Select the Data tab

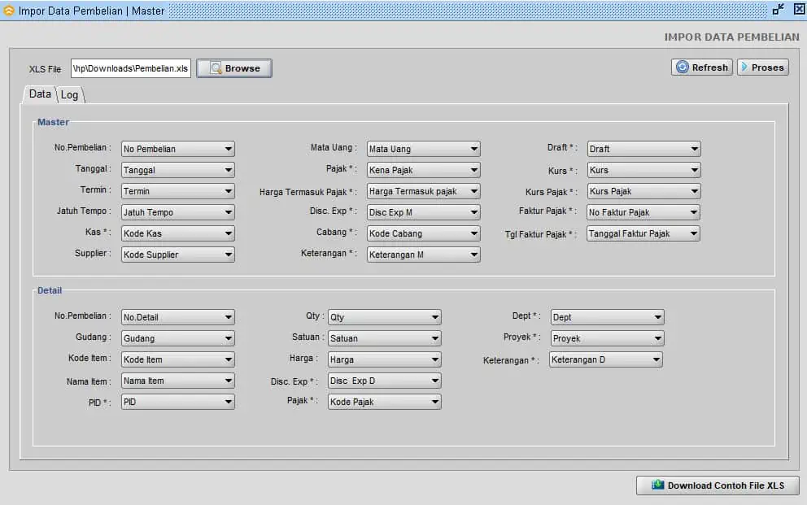40,94
